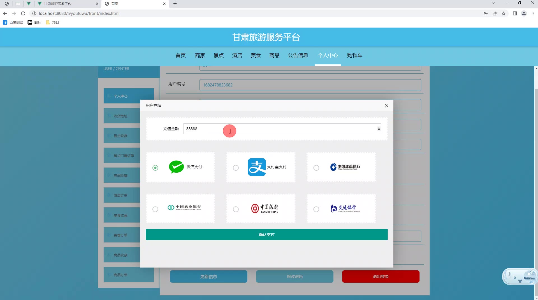
Task: Open 个人中心 in the top navigation bar
Action: tap(328, 55)
